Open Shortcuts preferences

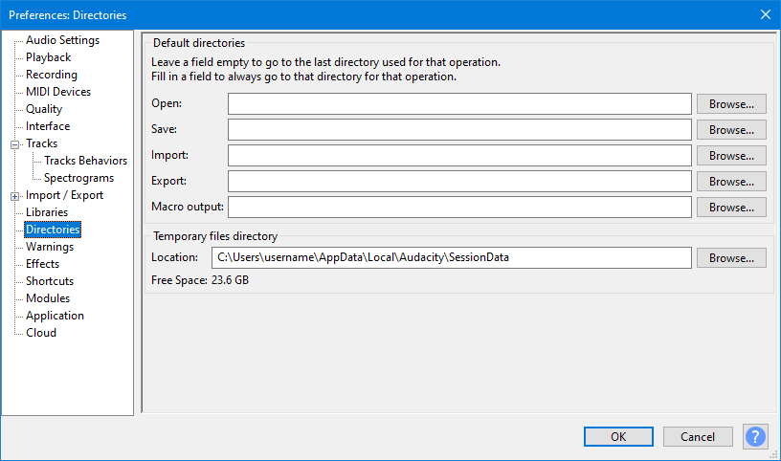(x=50, y=281)
